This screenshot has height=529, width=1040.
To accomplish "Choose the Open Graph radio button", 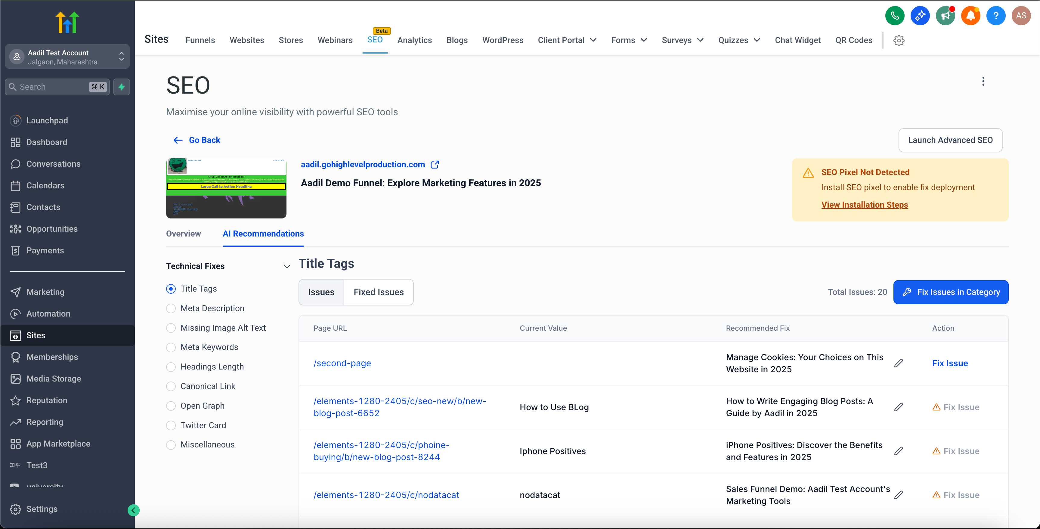I will [x=171, y=405].
